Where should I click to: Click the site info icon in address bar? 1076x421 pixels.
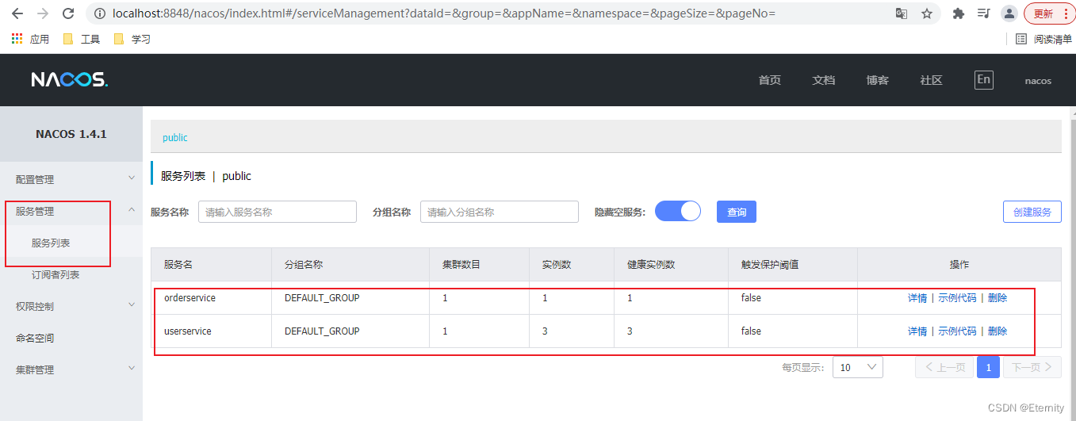pos(99,13)
